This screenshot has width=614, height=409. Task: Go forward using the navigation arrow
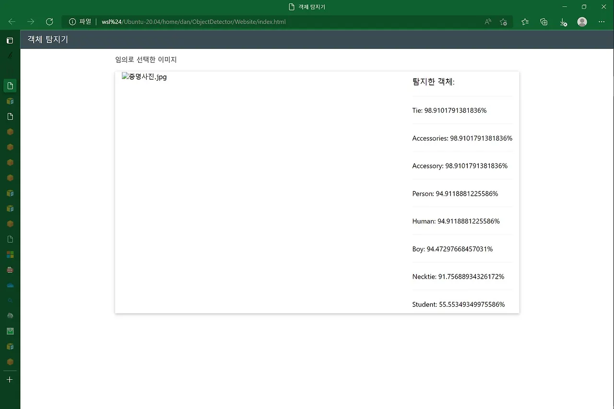click(30, 22)
